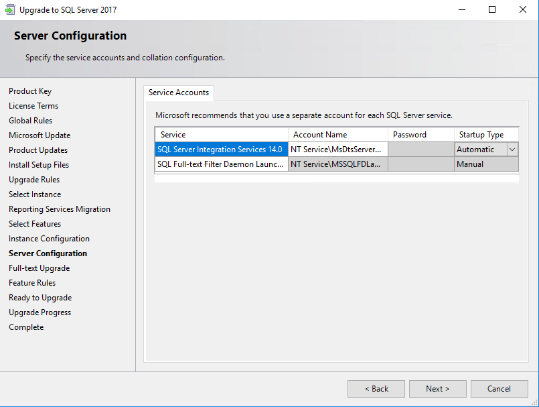Open the Startup Type dropdown arrow for Integration Services
This screenshot has height=407, width=539.
pyautogui.click(x=512, y=150)
